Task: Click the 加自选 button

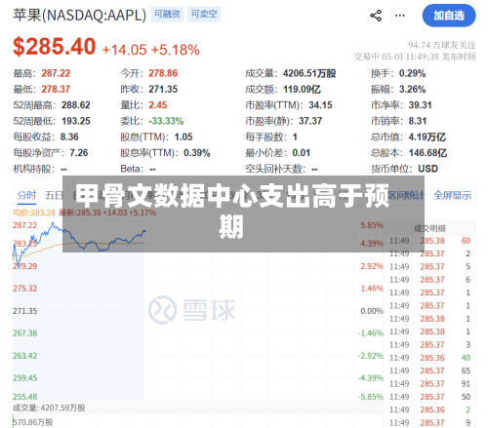Action: [449, 16]
